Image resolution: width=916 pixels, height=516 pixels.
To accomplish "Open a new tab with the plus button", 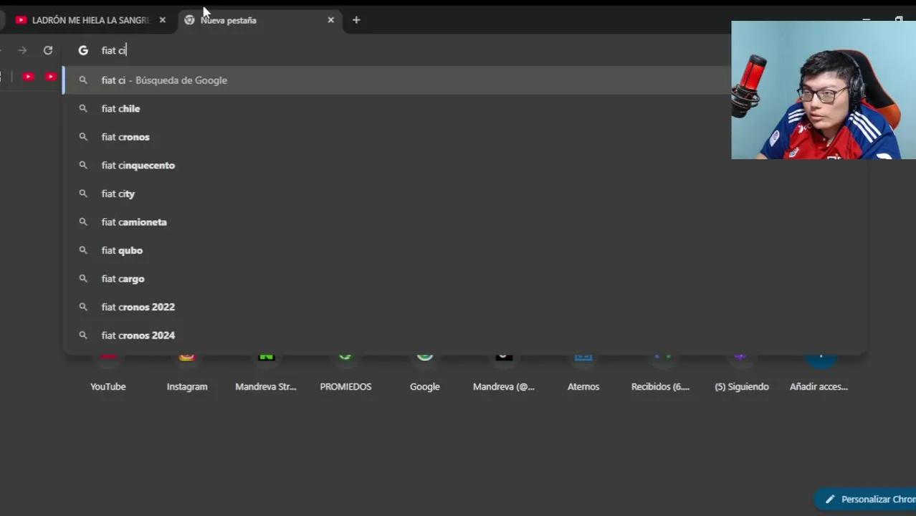I will tap(356, 20).
